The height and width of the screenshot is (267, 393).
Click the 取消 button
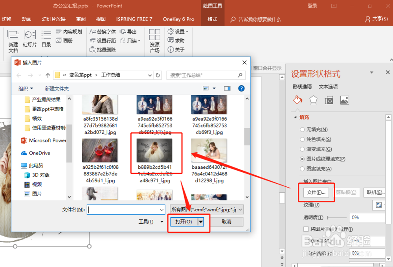click(x=227, y=222)
